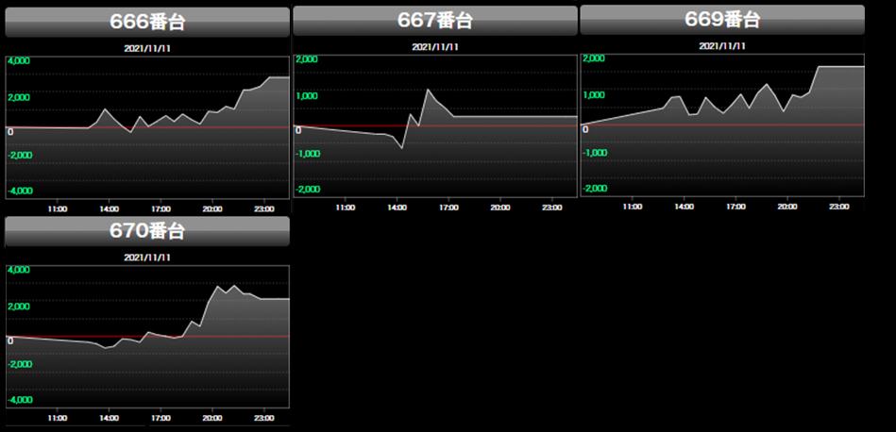Open the 670番台 chart thumbnail

pos(147,337)
